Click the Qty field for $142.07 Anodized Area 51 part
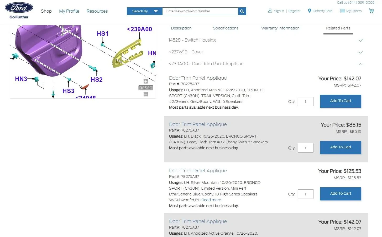Image resolution: width=382 pixels, height=237 pixels. [305, 102]
